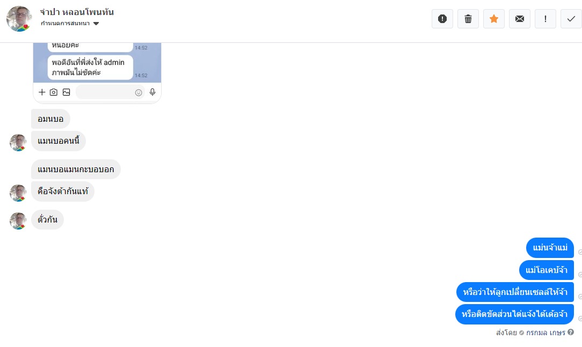Mark conversation done with checkmark button
This screenshot has width=582, height=347.
[571, 19]
